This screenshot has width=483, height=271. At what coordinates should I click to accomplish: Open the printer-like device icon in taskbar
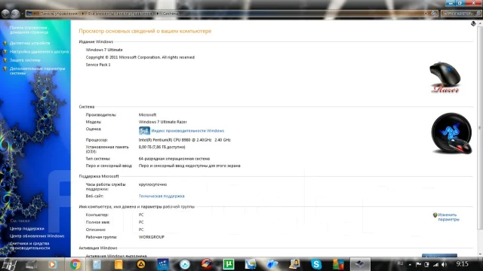pyautogui.click(x=31, y=264)
